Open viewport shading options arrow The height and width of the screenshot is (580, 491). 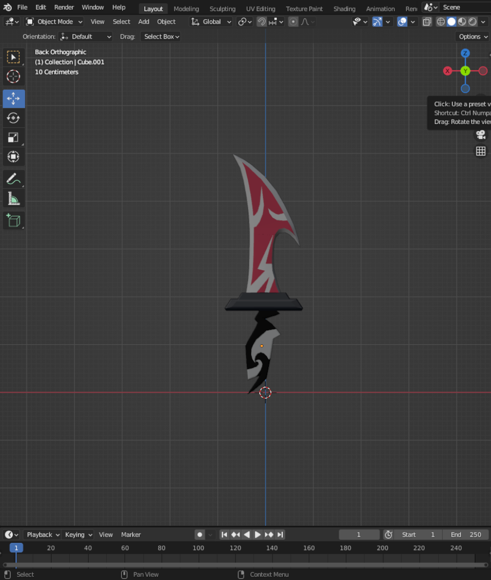point(483,22)
